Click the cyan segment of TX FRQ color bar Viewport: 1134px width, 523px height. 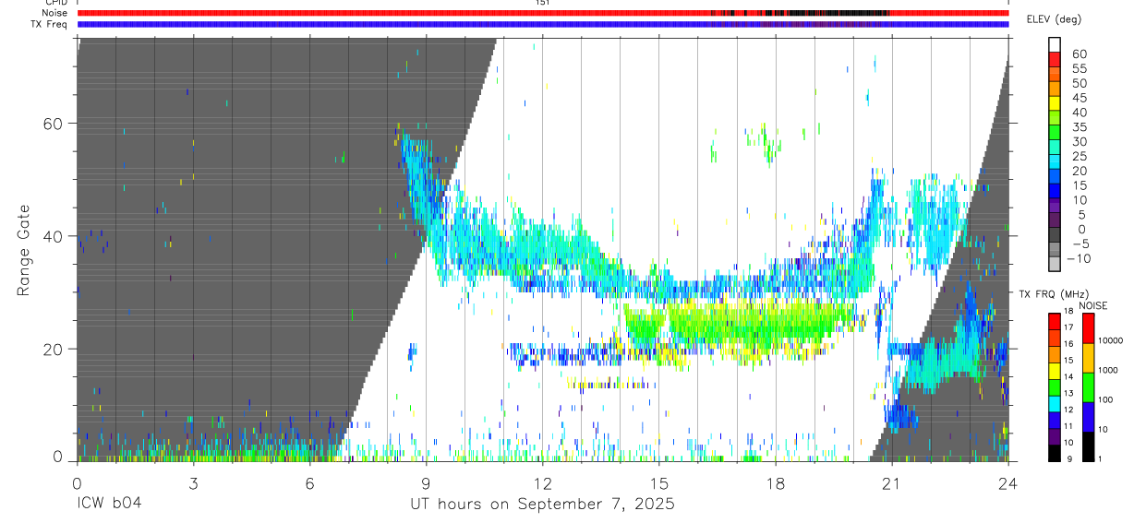click(1055, 402)
